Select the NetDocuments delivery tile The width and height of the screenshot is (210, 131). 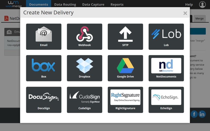point(166,68)
